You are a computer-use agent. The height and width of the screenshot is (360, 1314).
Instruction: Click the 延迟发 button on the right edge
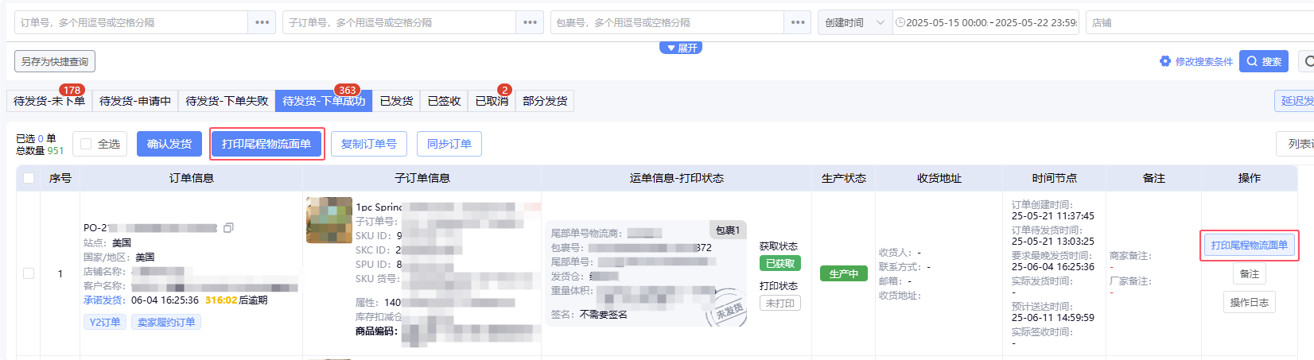coord(1294,101)
